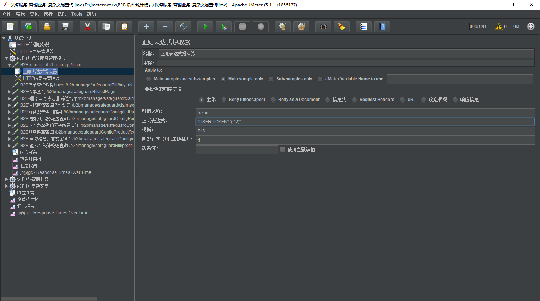Open the 文件 menu
Screen dimensions: 540x301
6,14
